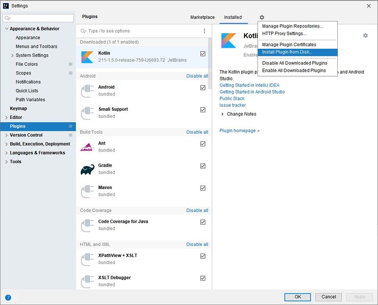Open the Plugin homepage link
Viewport: 378px width, 305px height.
pyautogui.click(x=239, y=131)
